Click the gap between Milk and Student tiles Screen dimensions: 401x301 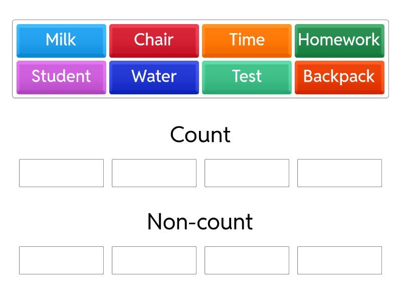[61, 59]
